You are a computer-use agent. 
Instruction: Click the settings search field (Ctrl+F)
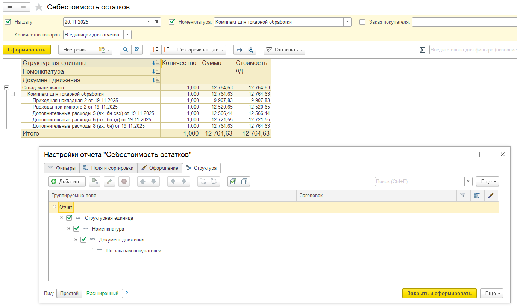pyautogui.click(x=419, y=181)
